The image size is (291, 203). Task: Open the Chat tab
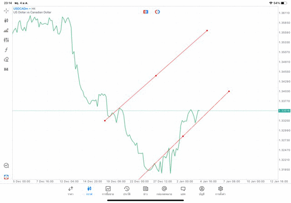tap(183, 190)
